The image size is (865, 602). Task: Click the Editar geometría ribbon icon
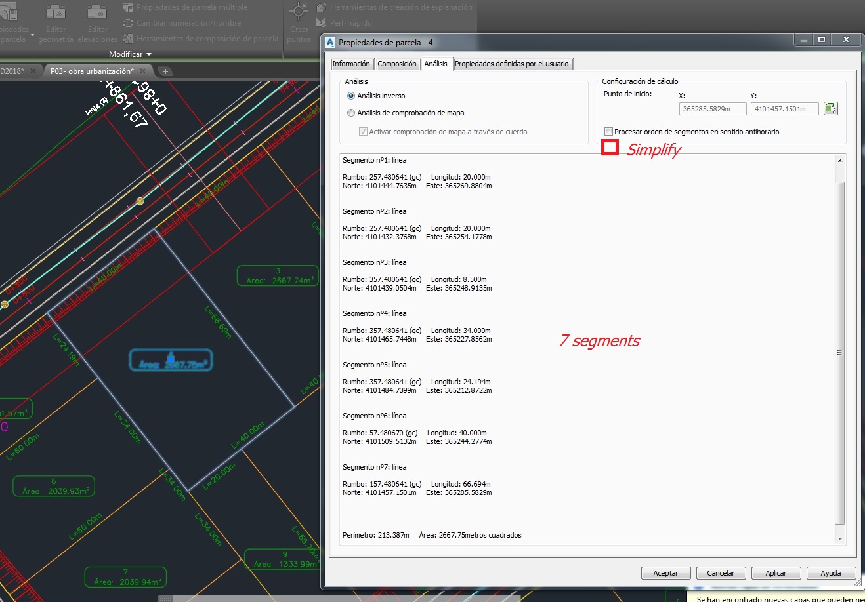click(x=56, y=13)
